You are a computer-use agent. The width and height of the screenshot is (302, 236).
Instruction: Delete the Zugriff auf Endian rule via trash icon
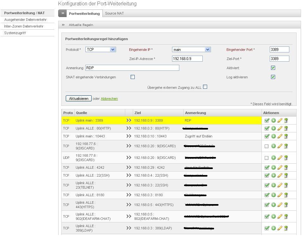(286, 136)
